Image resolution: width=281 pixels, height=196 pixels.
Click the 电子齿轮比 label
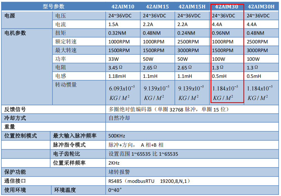pyautogui.click(x=67, y=154)
